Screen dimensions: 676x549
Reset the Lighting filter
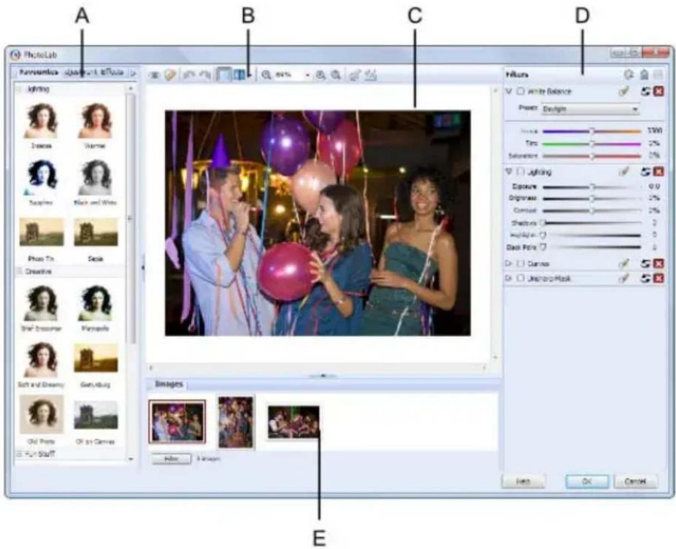tap(646, 172)
